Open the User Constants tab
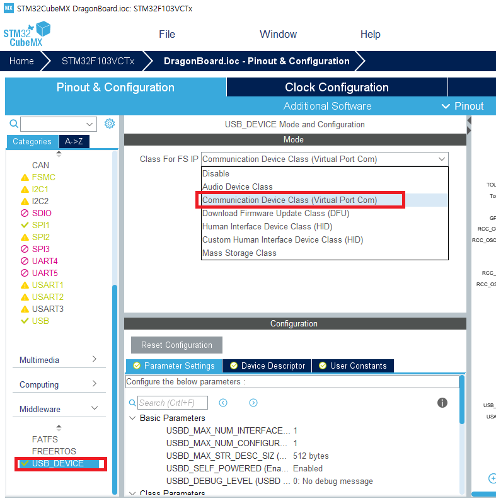This screenshot has width=496, height=501. 353,366
